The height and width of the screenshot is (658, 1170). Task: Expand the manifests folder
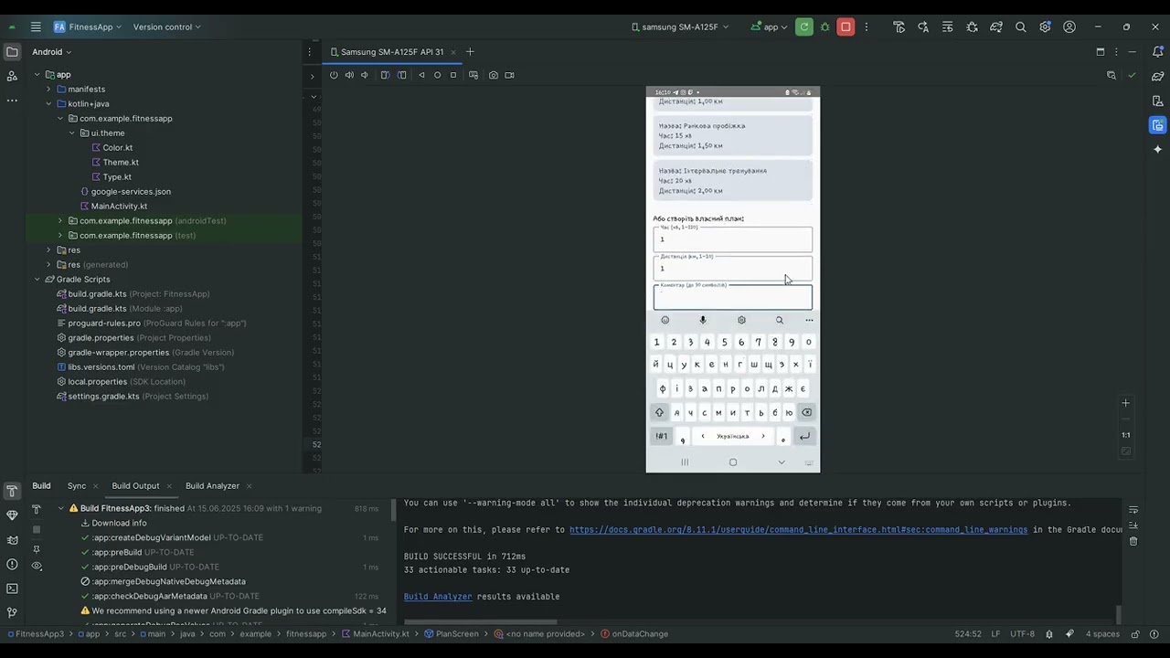click(x=48, y=89)
